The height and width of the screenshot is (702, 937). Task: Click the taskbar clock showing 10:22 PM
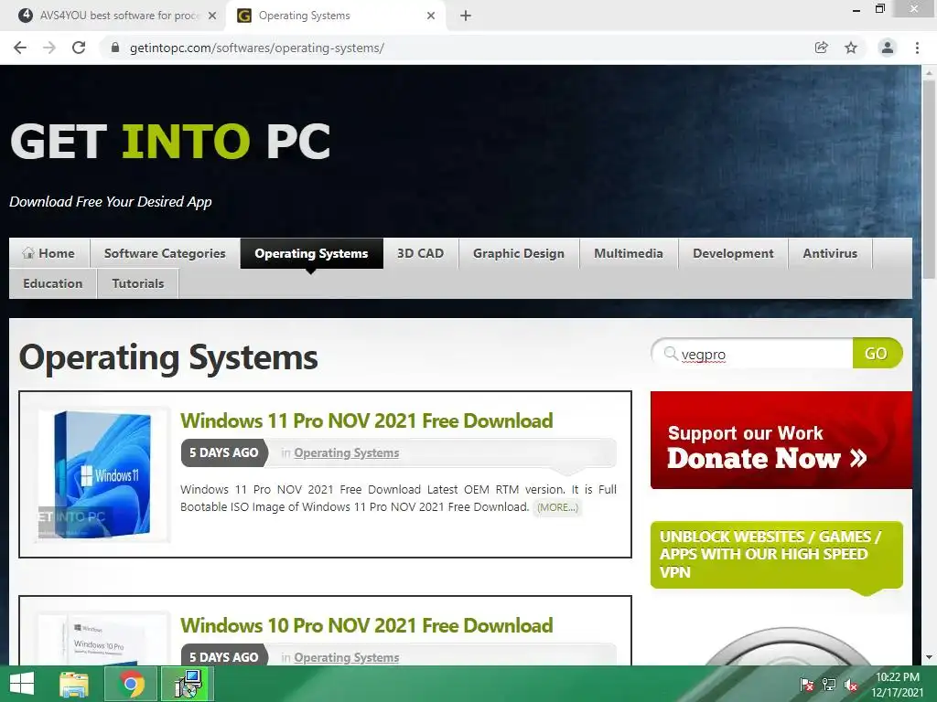[x=897, y=685]
